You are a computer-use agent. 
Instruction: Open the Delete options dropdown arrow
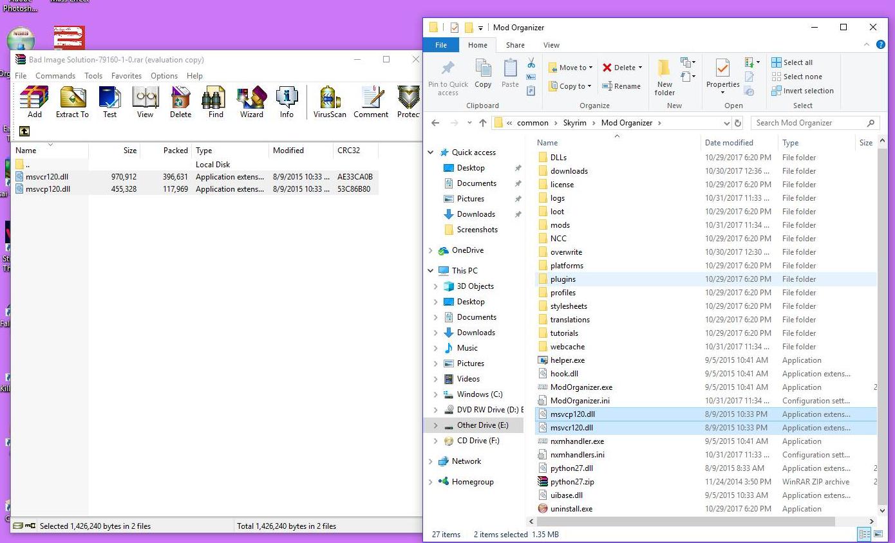(640, 68)
